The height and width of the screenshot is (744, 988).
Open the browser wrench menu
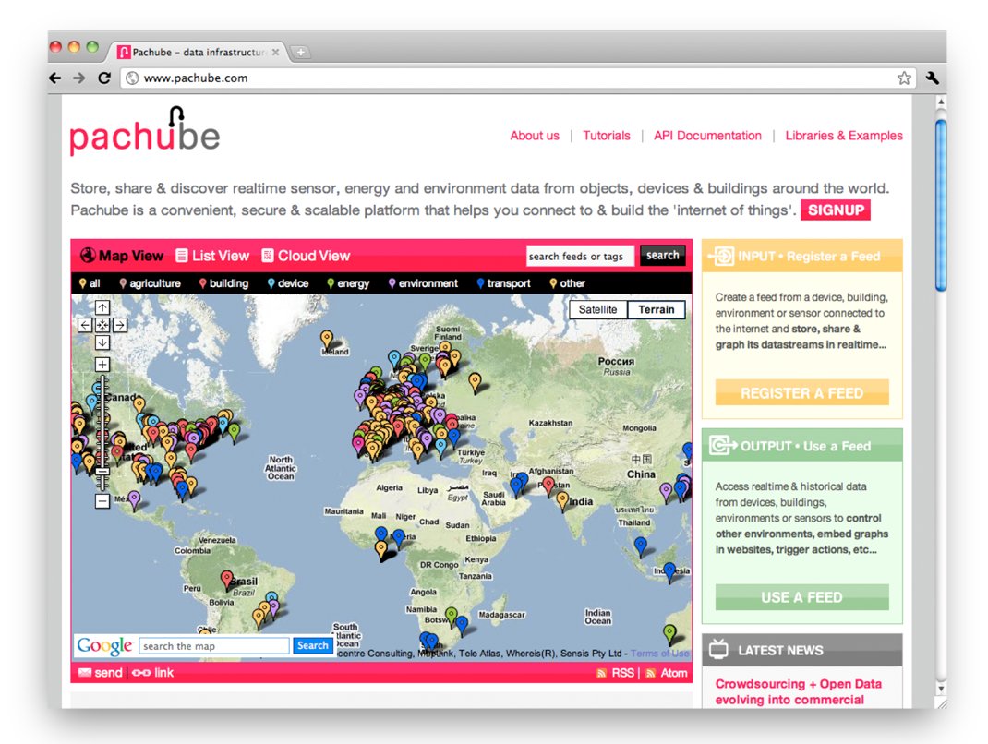[933, 78]
